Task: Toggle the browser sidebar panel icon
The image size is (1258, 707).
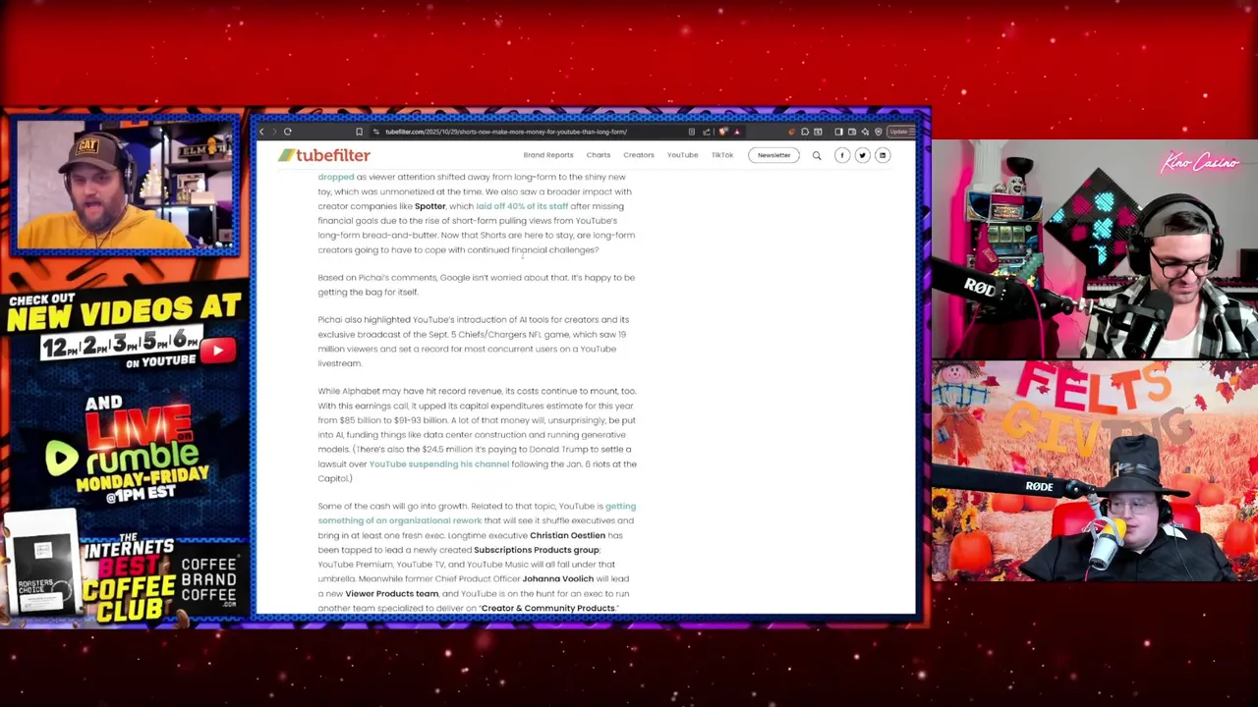Action: [838, 132]
